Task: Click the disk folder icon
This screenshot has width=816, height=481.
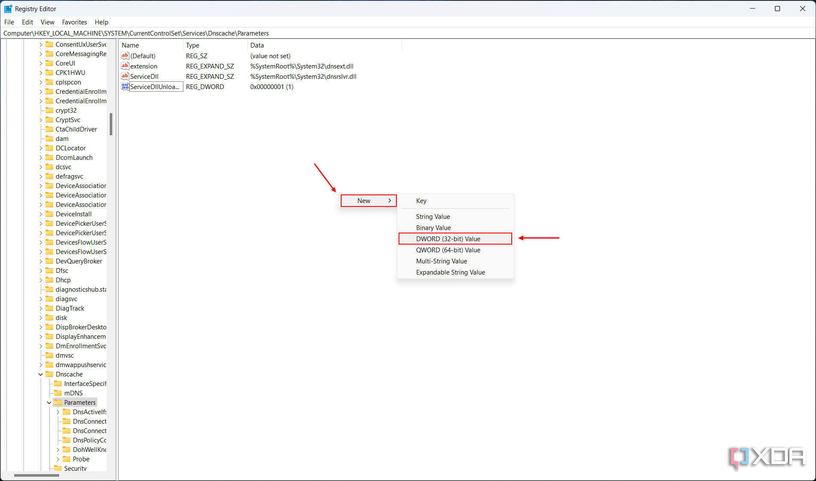Action: pyautogui.click(x=49, y=317)
